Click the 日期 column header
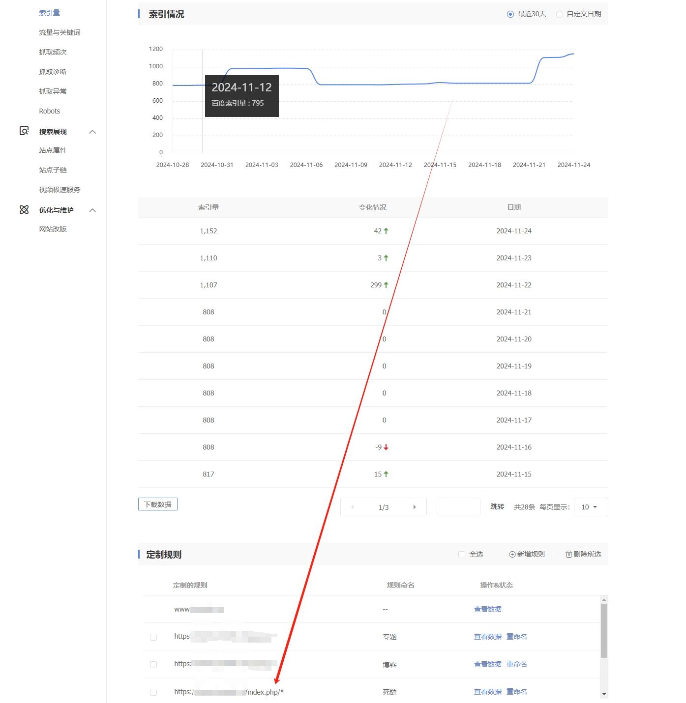The height and width of the screenshot is (703, 686). (x=514, y=207)
